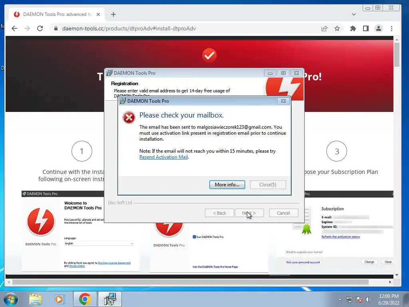Open the Windows Start menu

click(11, 299)
